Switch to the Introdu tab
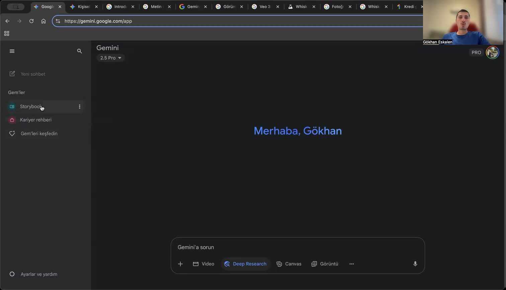This screenshot has width=506, height=290. tap(120, 7)
